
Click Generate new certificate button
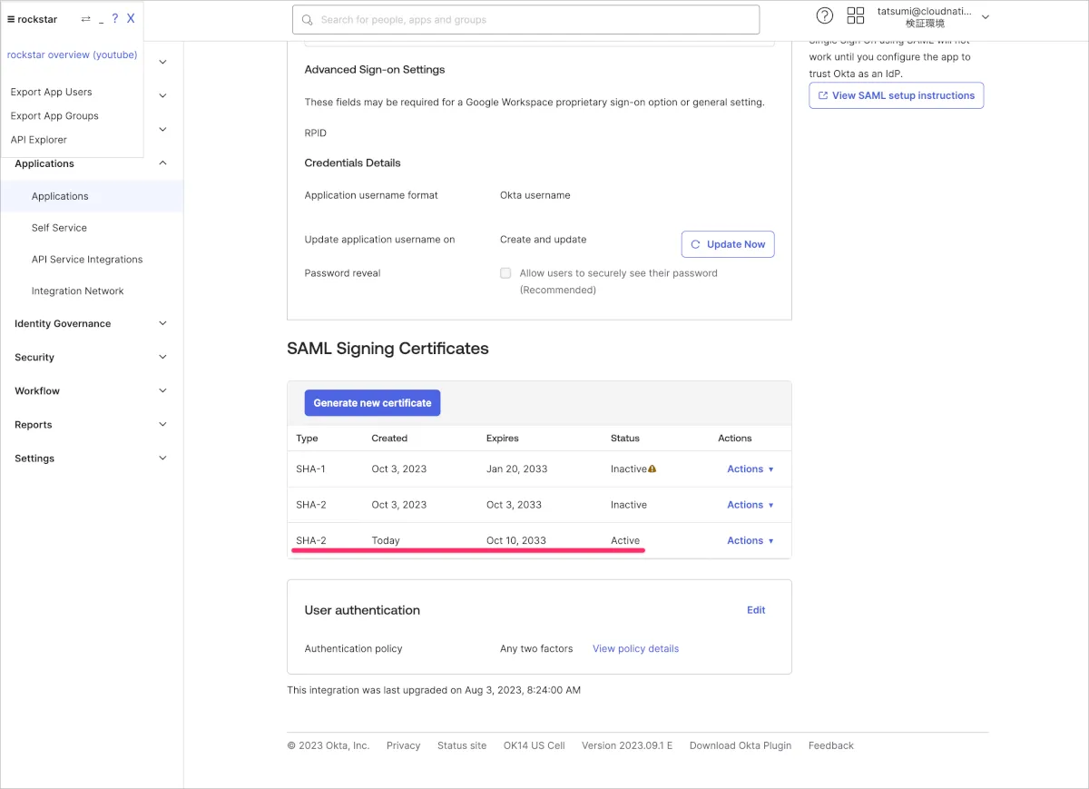point(372,403)
